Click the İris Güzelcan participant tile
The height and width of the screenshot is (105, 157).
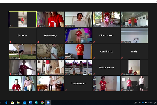pyautogui.click(x=79, y=83)
